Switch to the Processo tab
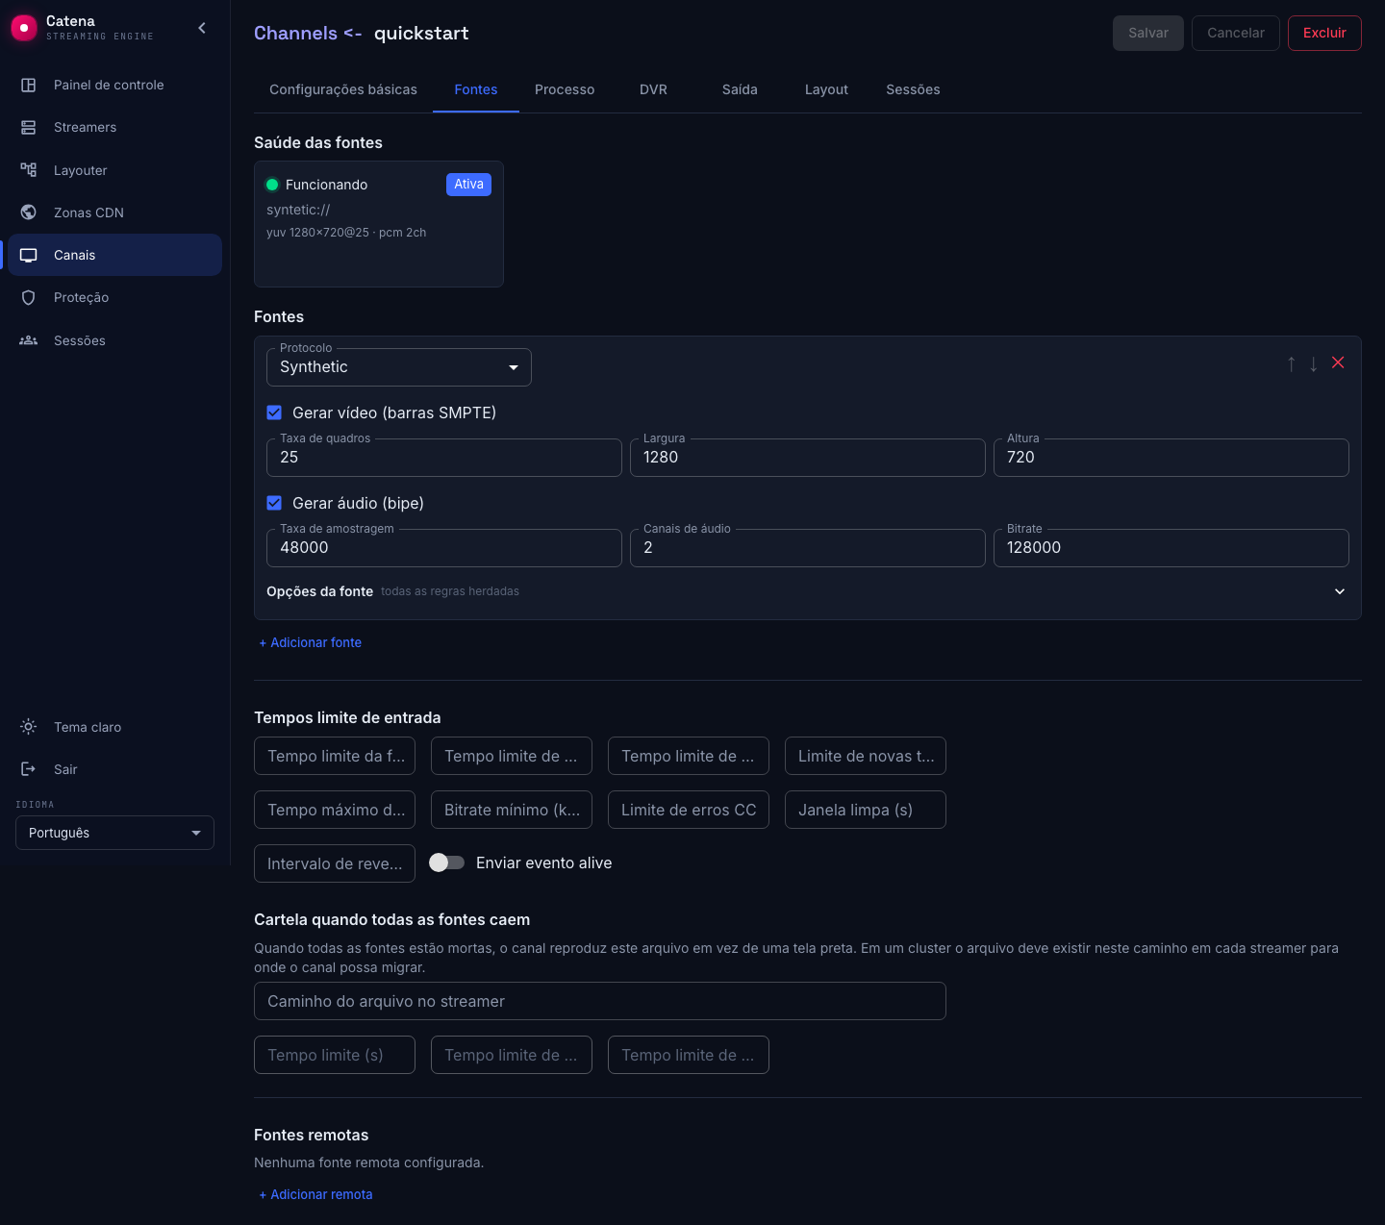Image resolution: width=1385 pixels, height=1225 pixels. pyautogui.click(x=565, y=89)
